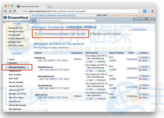Click the System Status link

117,15
